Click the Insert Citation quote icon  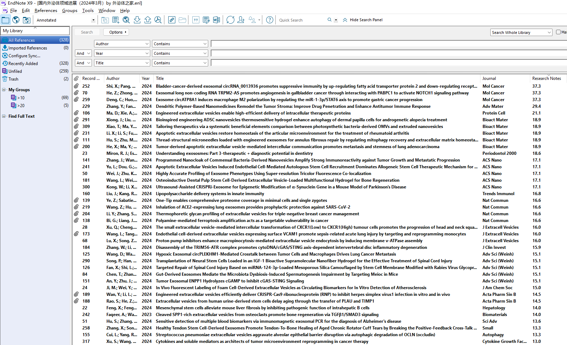[195, 20]
